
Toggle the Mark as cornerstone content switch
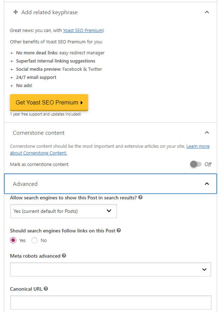pos(195,164)
